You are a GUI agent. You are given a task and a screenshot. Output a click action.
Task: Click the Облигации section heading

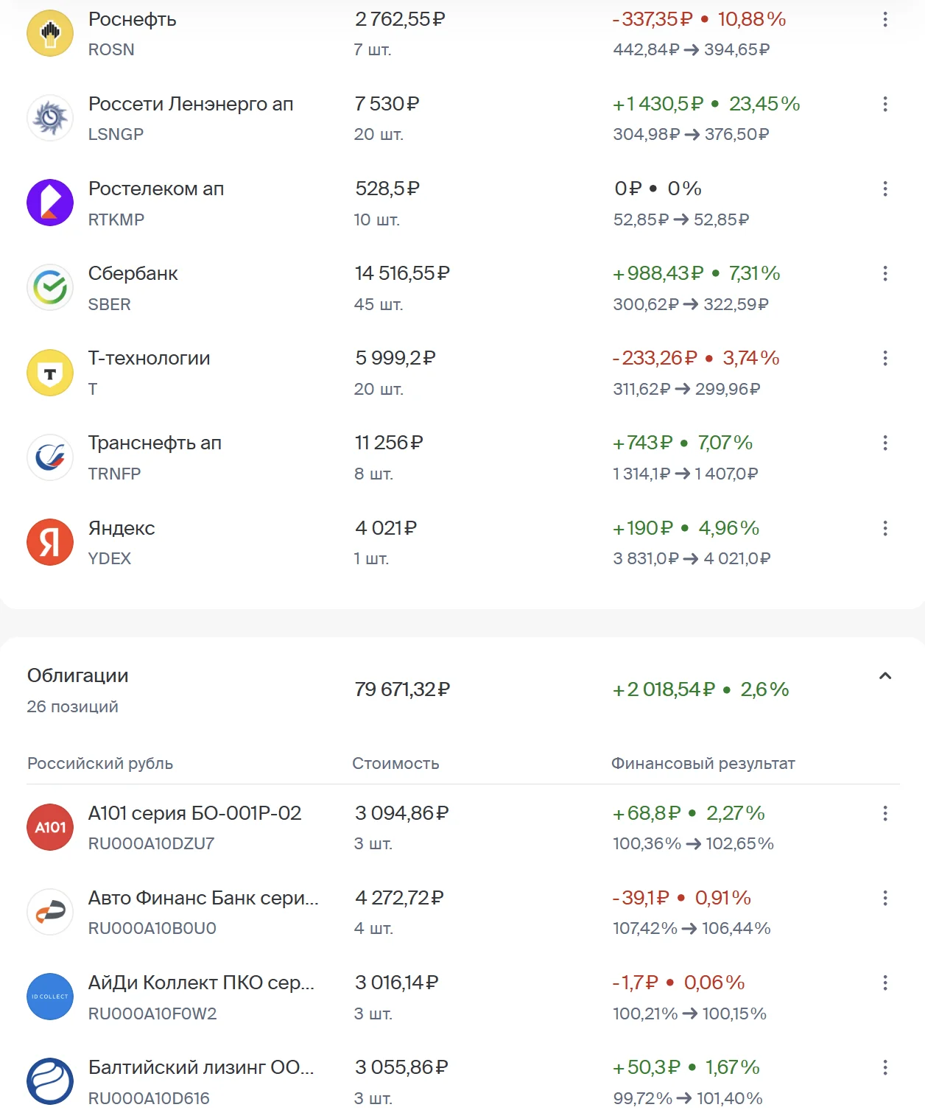tap(78, 675)
